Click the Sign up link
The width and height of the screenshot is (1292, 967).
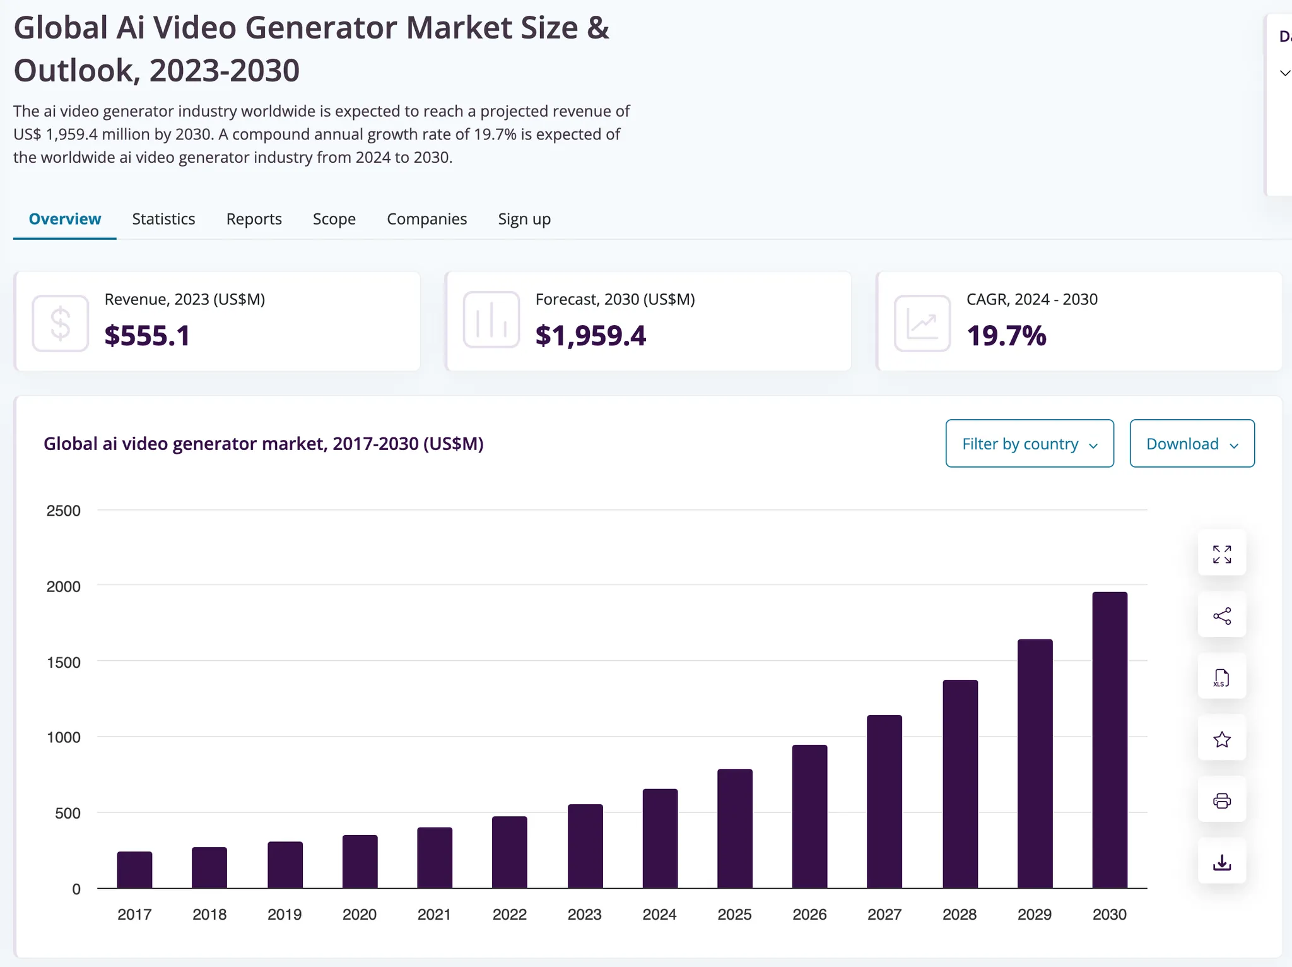click(x=524, y=219)
